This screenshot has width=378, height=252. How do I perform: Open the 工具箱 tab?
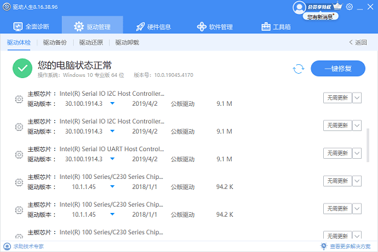point(276,26)
